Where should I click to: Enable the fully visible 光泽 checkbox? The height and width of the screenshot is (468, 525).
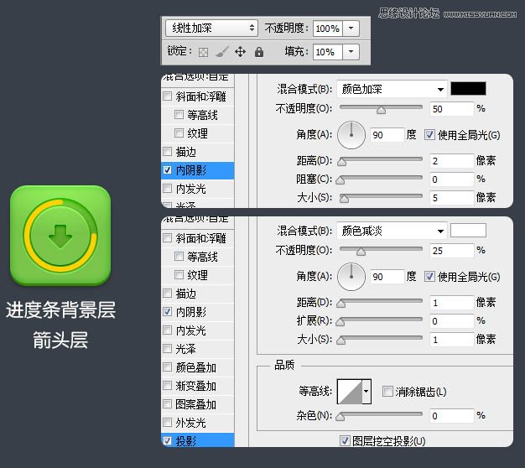coord(168,349)
